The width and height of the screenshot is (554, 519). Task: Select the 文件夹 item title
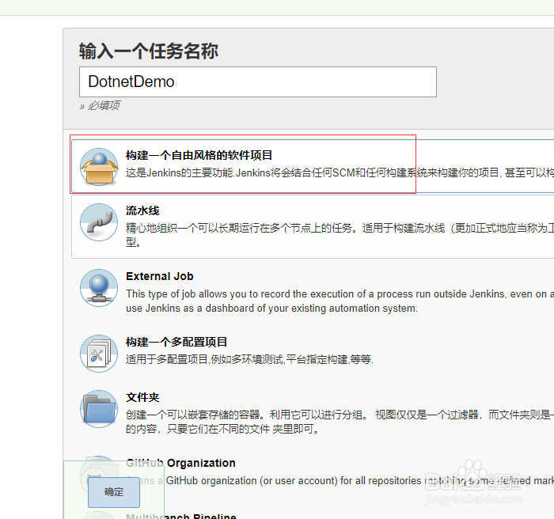click(x=142, y=397)
